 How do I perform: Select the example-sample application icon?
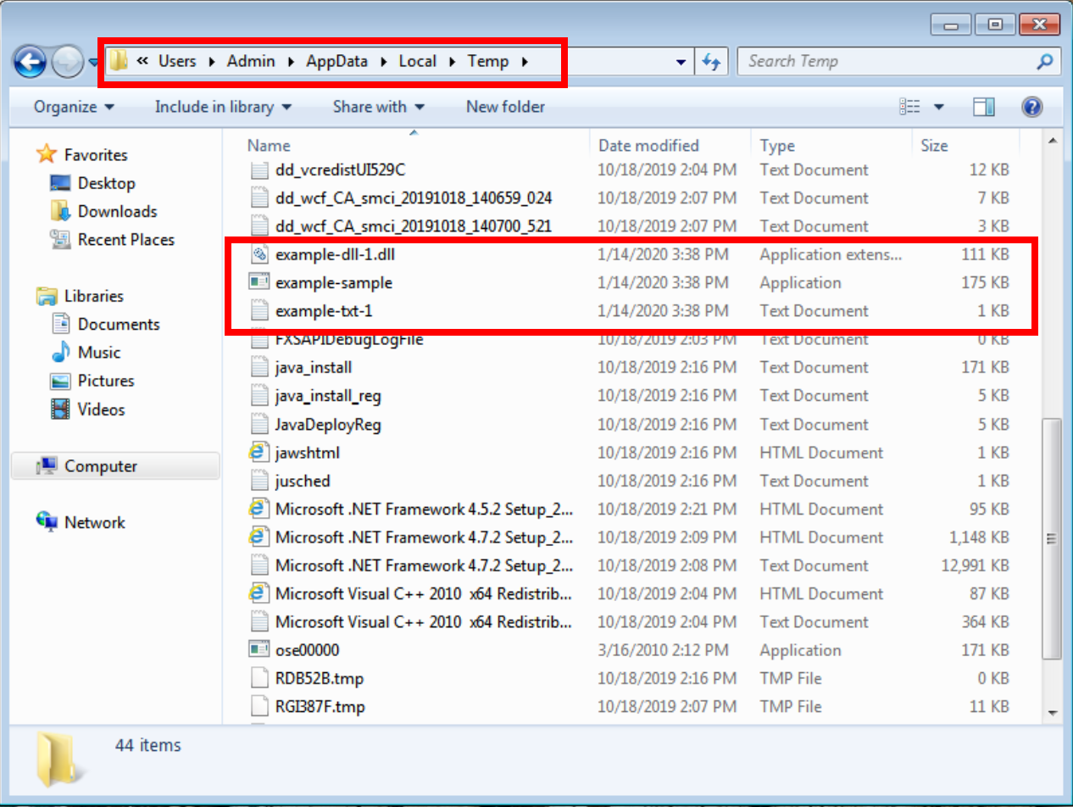click(259, 282)
